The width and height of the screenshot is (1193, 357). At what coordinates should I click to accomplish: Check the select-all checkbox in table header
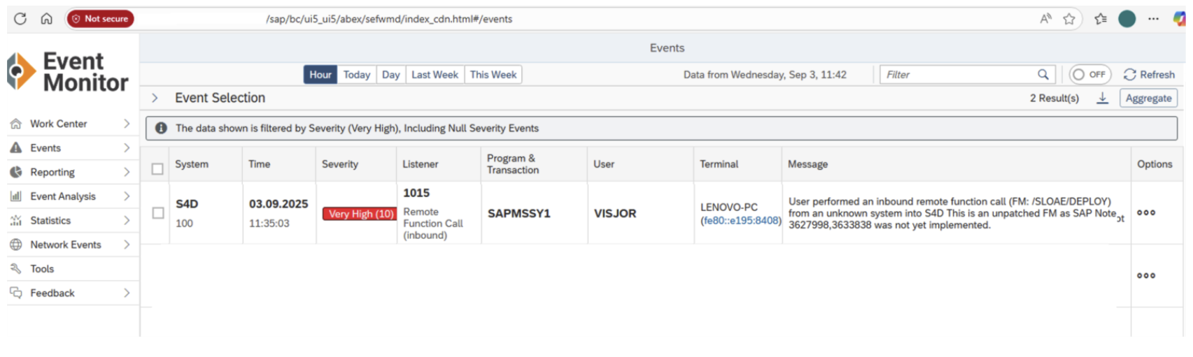(157, 168)
